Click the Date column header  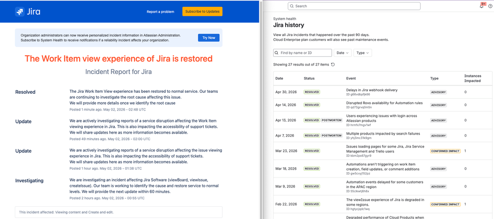279,78
